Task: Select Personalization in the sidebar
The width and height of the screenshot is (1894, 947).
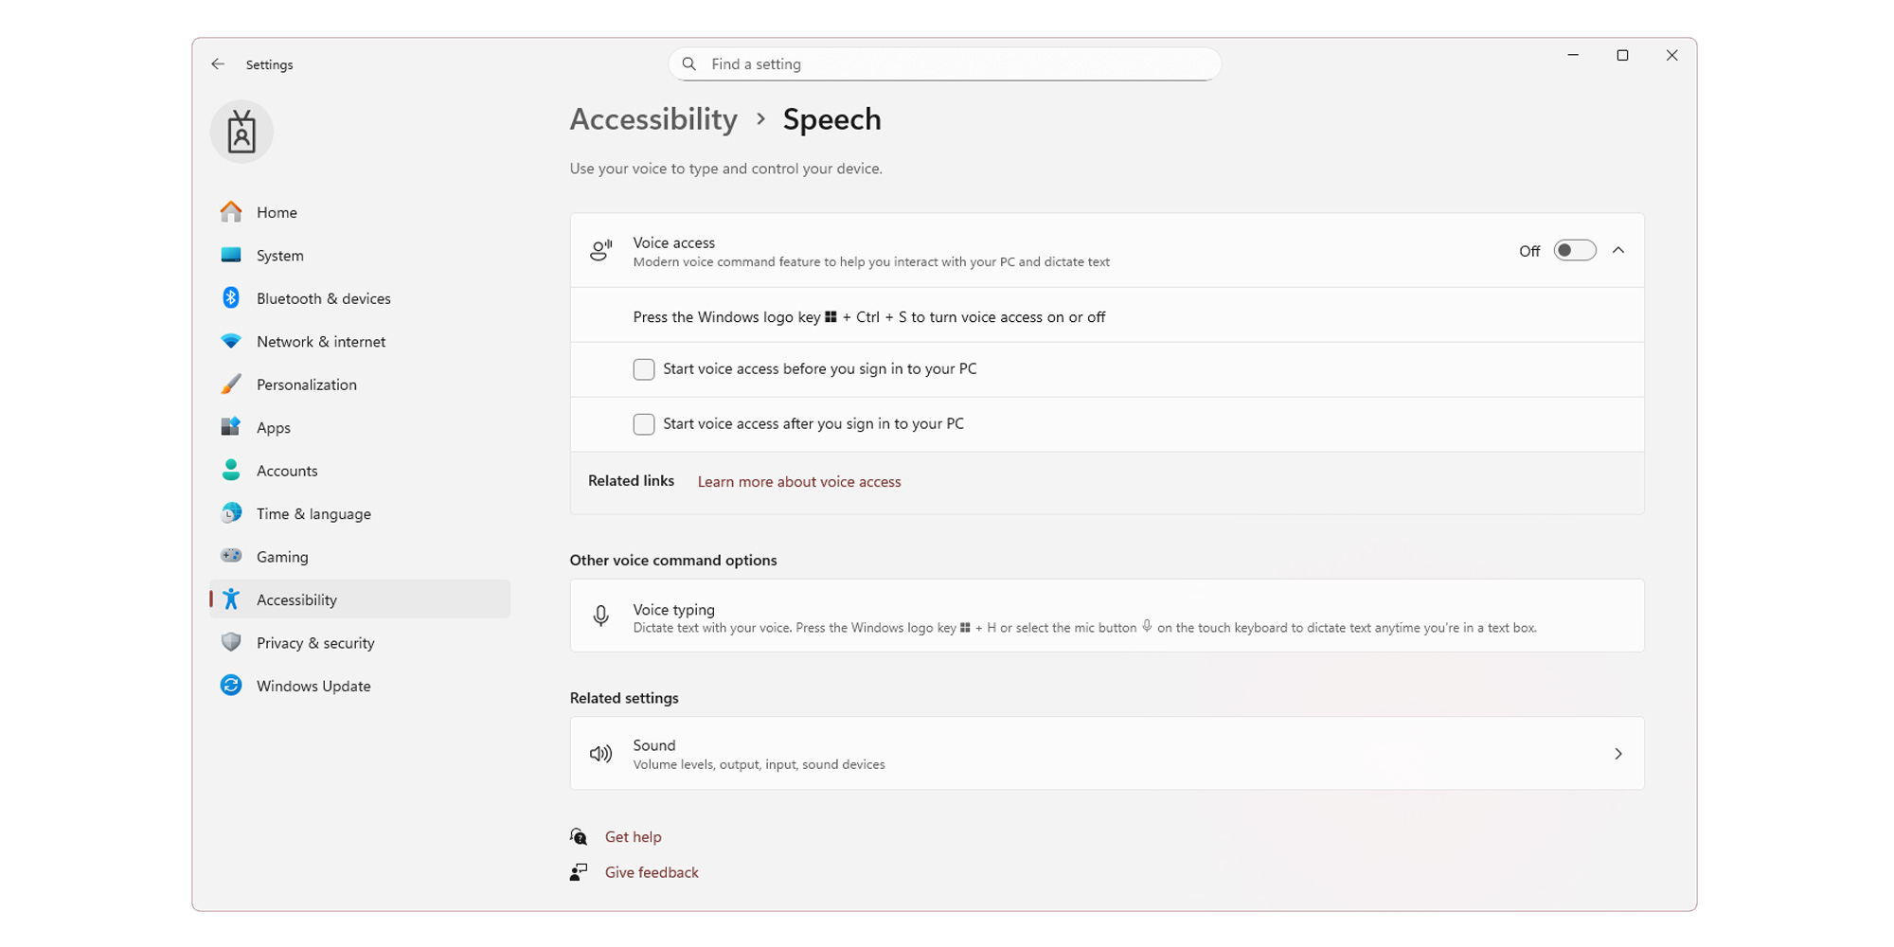Action: tap(306, 384)
